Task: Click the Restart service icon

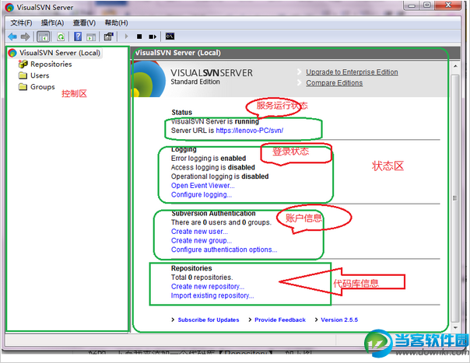Action: pos(153,37)
